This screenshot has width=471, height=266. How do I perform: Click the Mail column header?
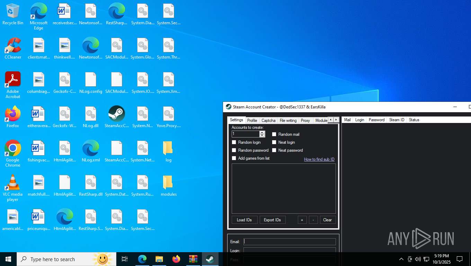(347, 120)
